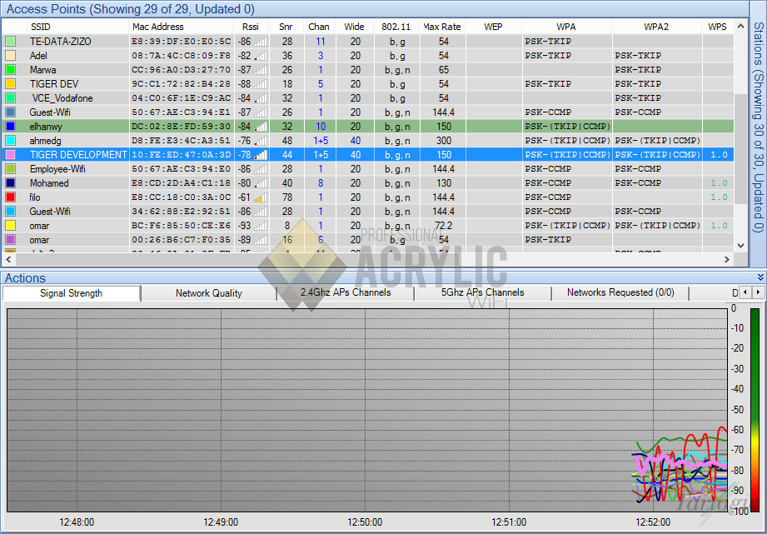Sort by the WEP column header

(x=493, y=27)
